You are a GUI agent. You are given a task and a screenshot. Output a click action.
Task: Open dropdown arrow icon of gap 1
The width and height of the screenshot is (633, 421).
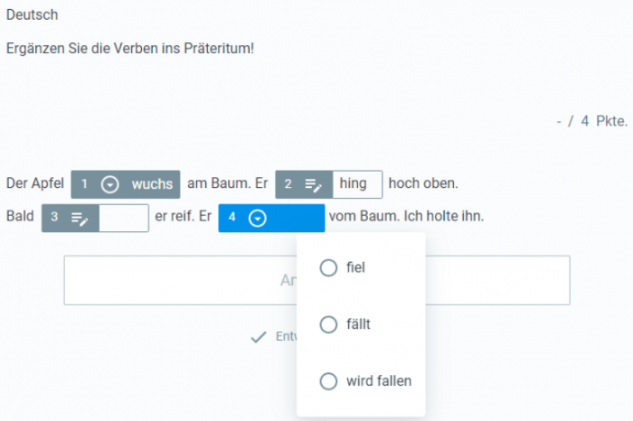[109, 184]
